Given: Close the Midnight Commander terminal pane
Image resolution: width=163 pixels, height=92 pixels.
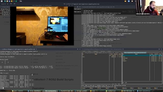Looking at the screenshot, I should (161, 49).
